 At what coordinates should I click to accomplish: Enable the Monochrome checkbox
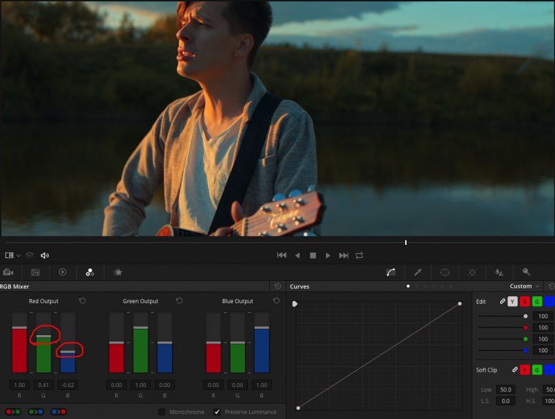pyautogui.click(x=162, y=412)
